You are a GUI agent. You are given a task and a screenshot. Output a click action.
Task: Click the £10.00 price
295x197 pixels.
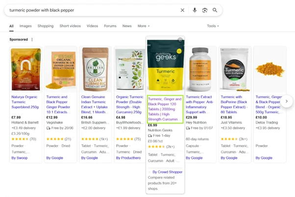pyautogui.click(x=261, y=117)
